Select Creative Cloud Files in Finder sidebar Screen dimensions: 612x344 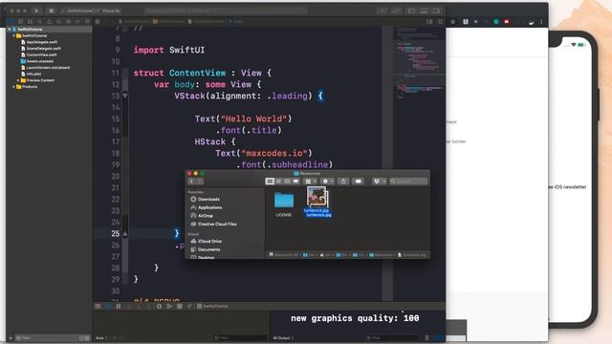click(x=214, y=225)
